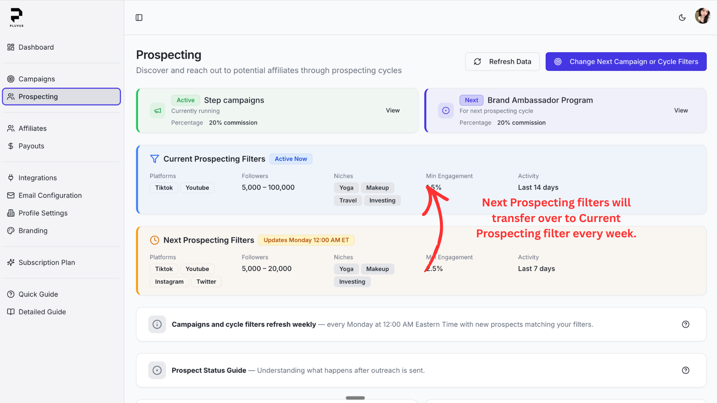Click the 5,000 – 100,000 followers value
The height and width of the screenshot is (403, 717).
[x=268, y=187]
